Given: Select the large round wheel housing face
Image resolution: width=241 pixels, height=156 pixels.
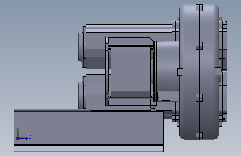Looking at the screenshot, I should [199, 72].
